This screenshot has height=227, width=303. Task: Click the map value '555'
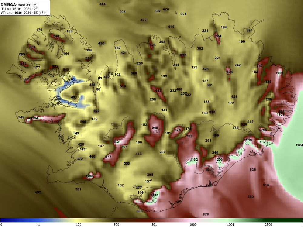pos(88,58)
